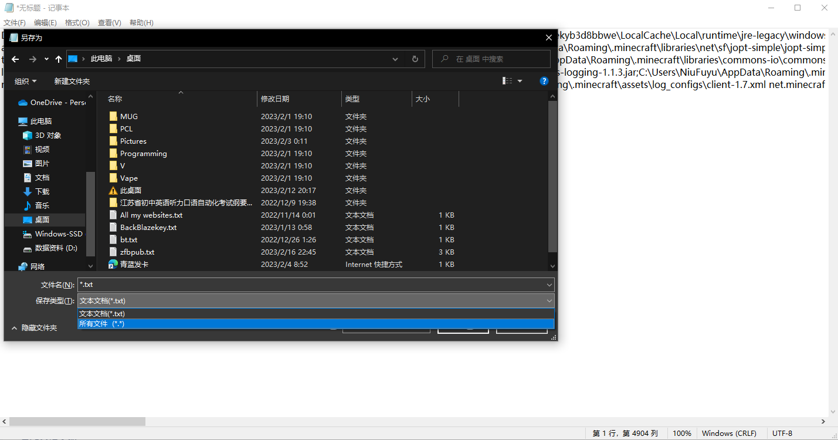Select the 下载 downloads folder in sidebar
The height and width of the screenshot is (440, 838).
[x=42, y=191]
